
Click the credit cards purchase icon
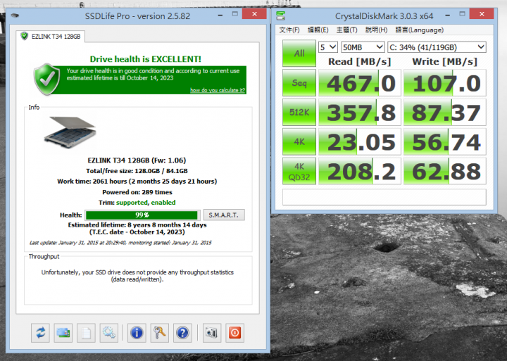pos(63,333)
